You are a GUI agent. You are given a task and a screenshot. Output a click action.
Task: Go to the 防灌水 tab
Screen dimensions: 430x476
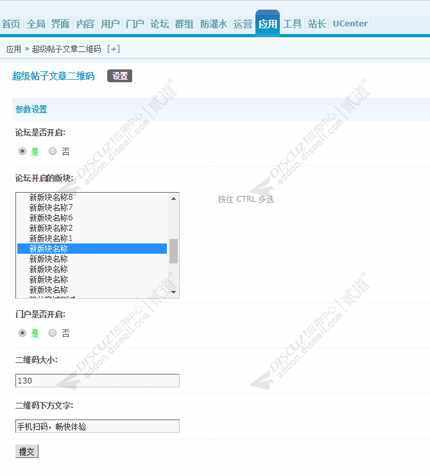214,24
